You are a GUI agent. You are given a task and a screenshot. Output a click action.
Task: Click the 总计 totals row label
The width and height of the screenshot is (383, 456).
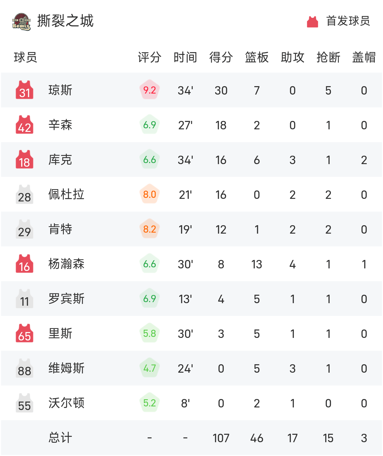tap(60, 438)
